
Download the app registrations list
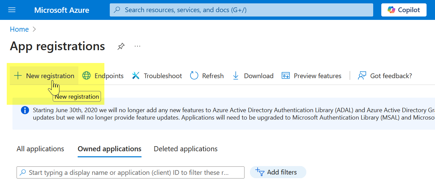click(x=253, y=76)
